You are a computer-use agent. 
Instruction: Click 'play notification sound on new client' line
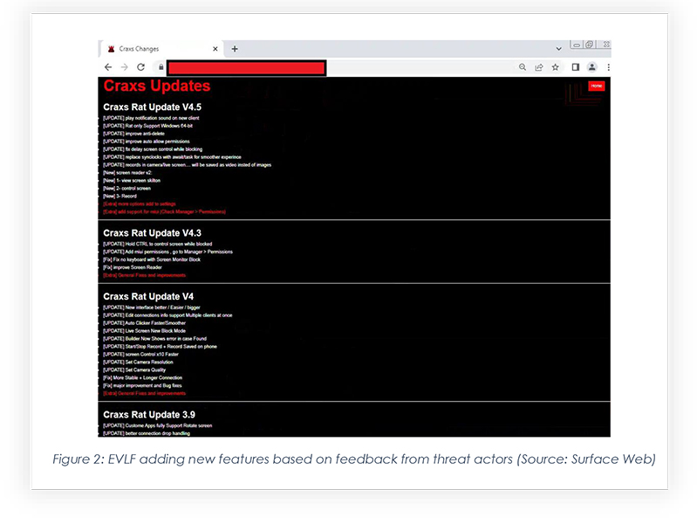tap(151, 118)
